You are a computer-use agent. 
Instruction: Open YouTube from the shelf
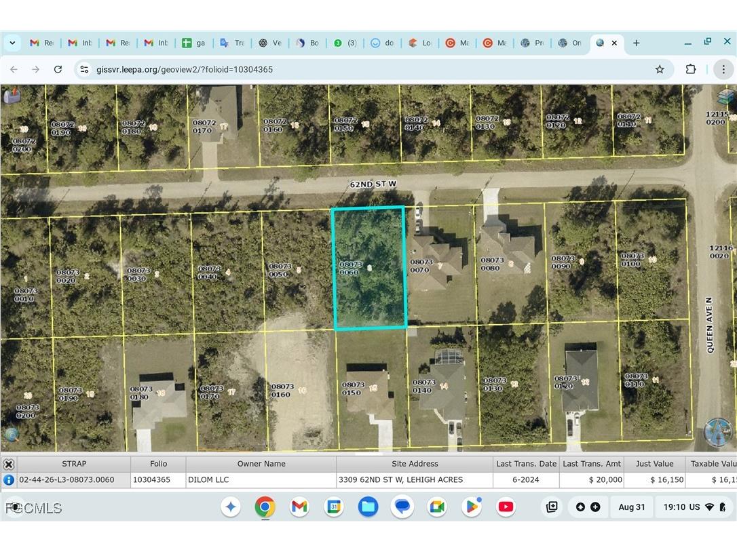pyautogui.click(x=506, y=507)
